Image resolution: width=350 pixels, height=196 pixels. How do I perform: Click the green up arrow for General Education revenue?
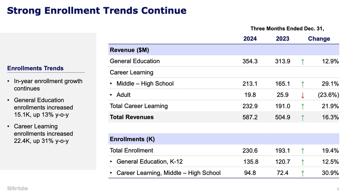[x=303, y=62]
